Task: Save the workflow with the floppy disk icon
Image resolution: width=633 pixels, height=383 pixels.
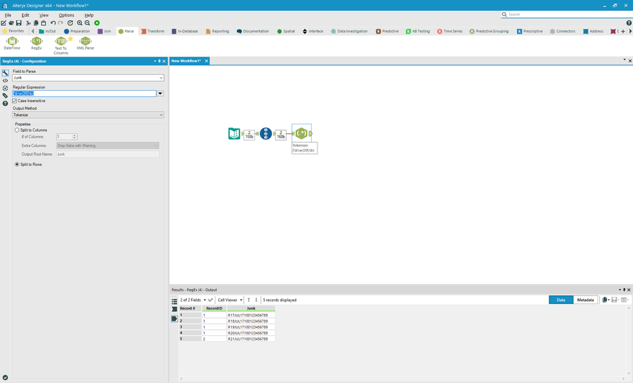Action: tap(18, 23)
